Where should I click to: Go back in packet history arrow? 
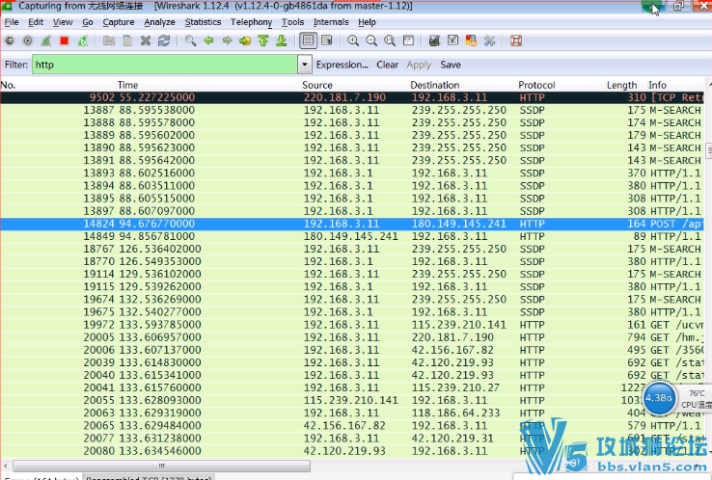click(209, 40)
